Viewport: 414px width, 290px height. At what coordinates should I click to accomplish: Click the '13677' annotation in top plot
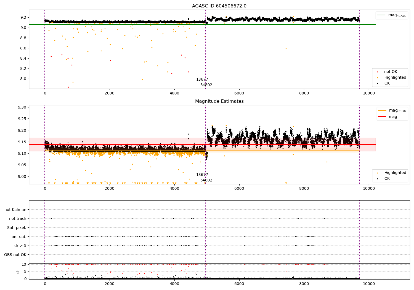point(202,80)
